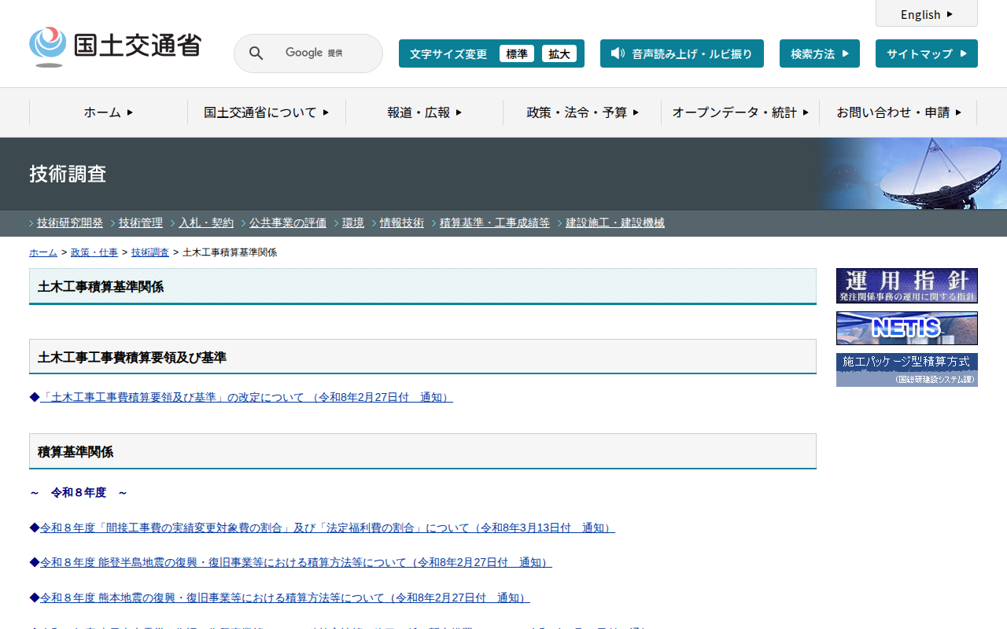This screenshot has width=1007, height=629.
Task: Click the MLIT logo icon
Action: 48,46
